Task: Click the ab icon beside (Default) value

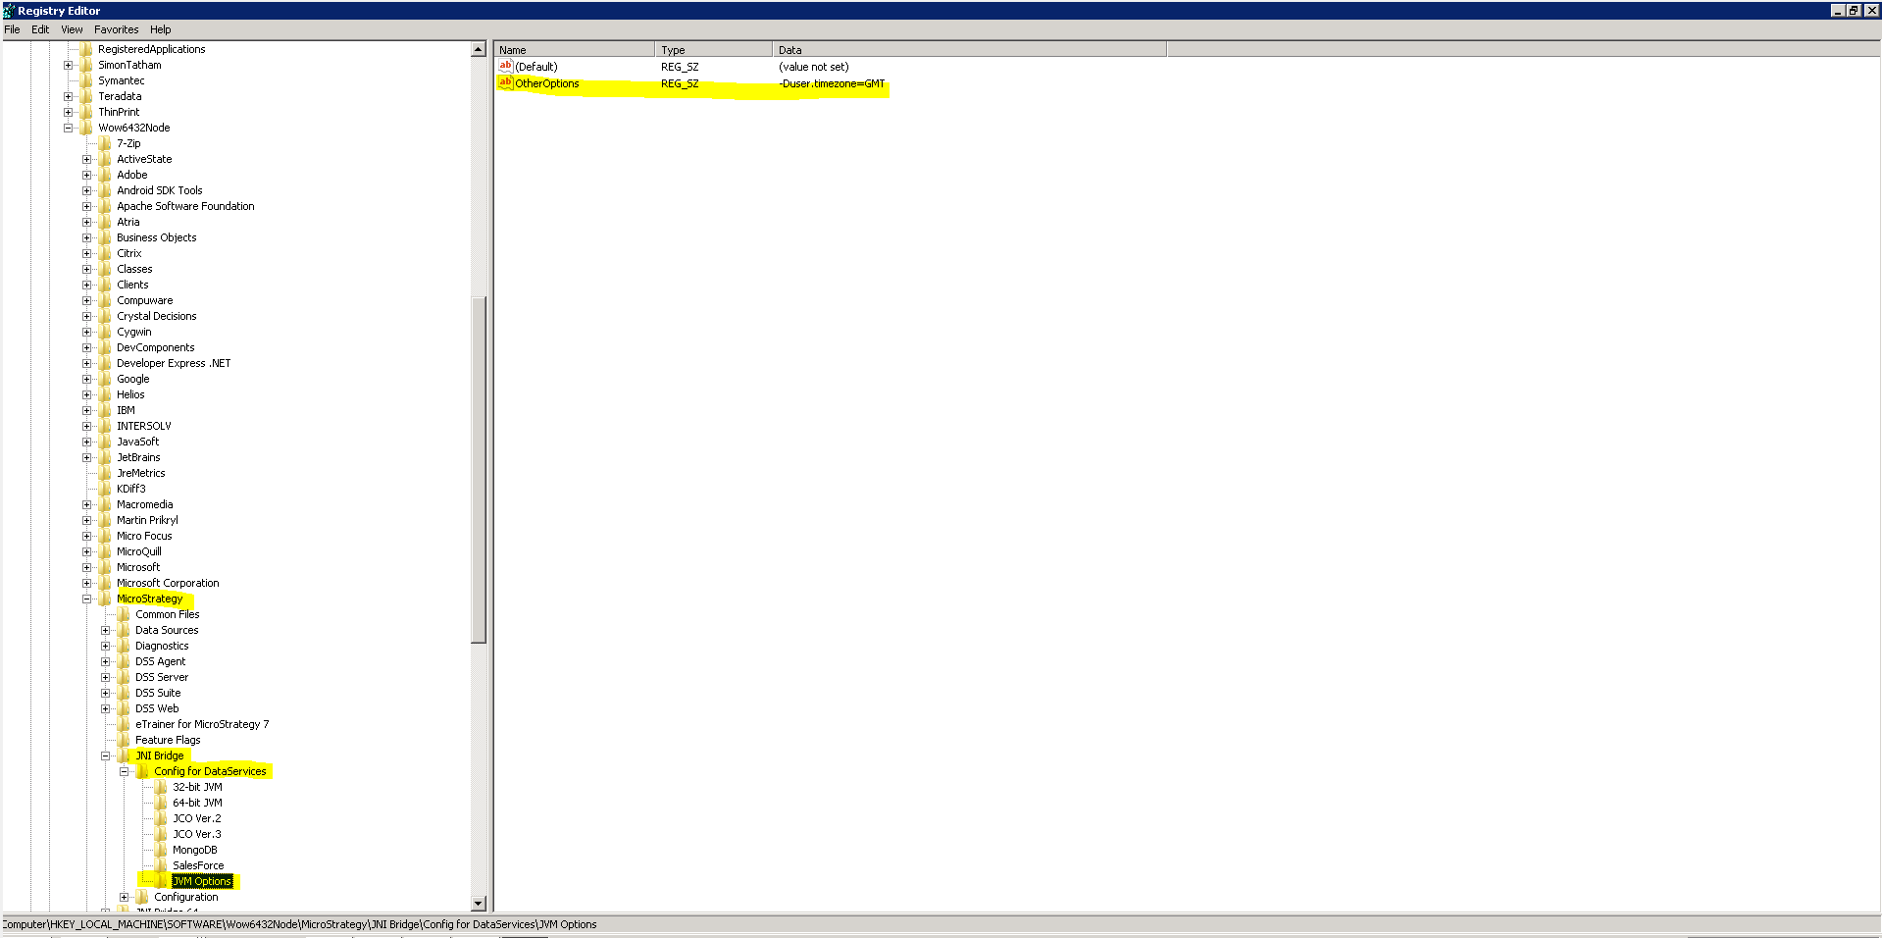Action: point(504,66)
